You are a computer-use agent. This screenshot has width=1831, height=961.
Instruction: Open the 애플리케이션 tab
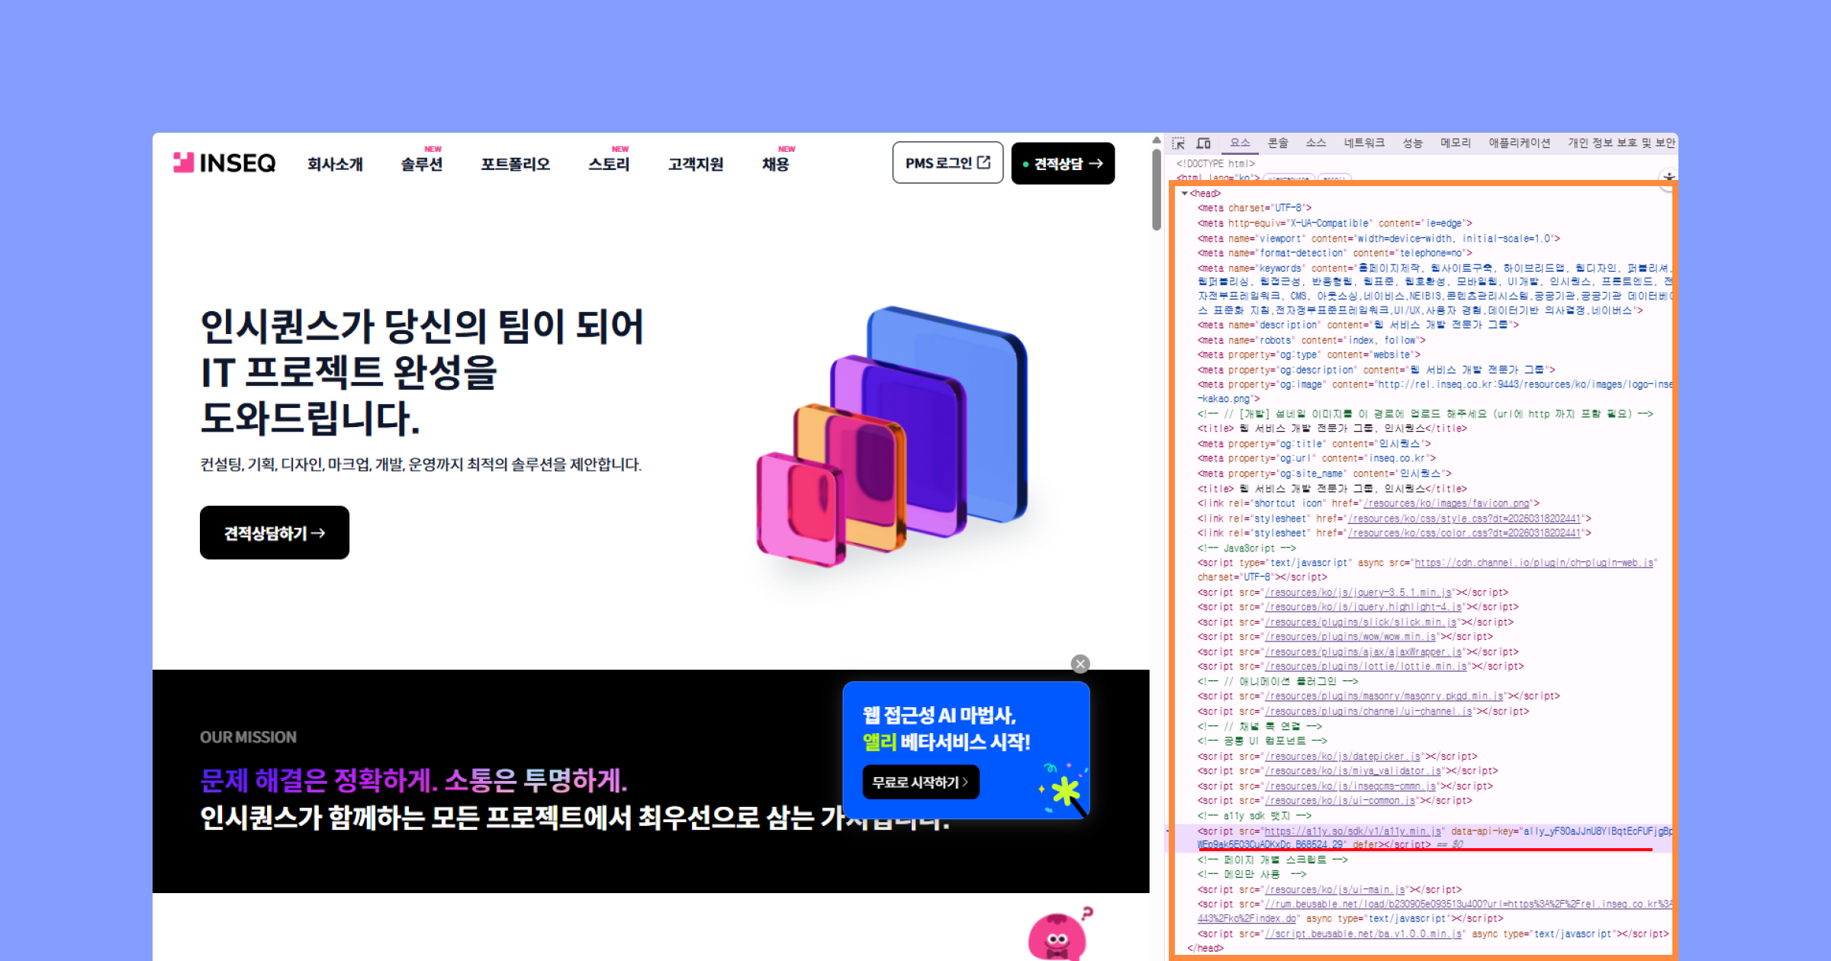click(1520, 143)
